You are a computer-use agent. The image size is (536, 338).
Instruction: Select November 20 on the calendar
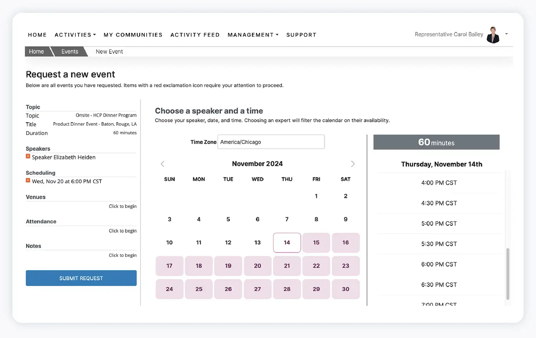click(257, 266)
